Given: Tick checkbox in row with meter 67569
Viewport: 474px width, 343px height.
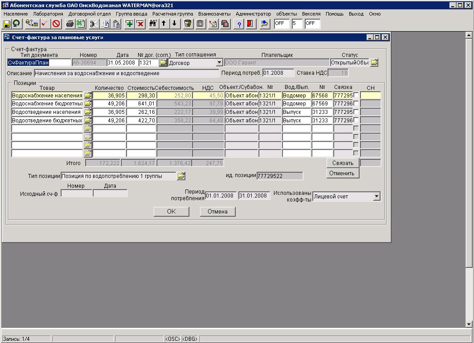Looking at the screenshot, I should [x=356, y=104].
